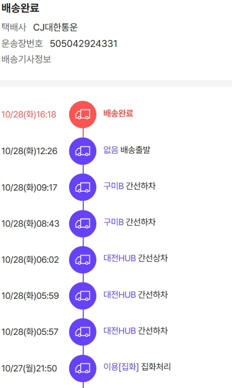The width and height of the screenshot is (232, 388).
Task: Open the 이용[집화] location link
Action: 121,367
